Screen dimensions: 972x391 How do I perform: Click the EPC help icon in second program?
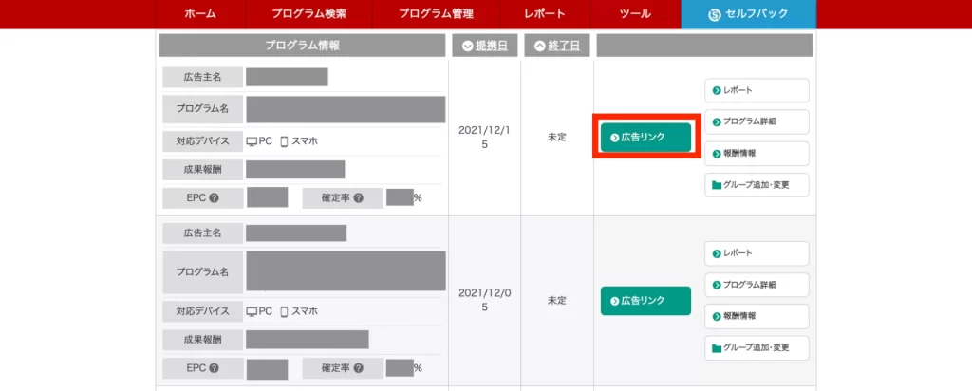[215, 368]
